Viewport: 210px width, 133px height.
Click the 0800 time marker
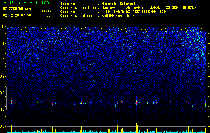coord(202,29)
